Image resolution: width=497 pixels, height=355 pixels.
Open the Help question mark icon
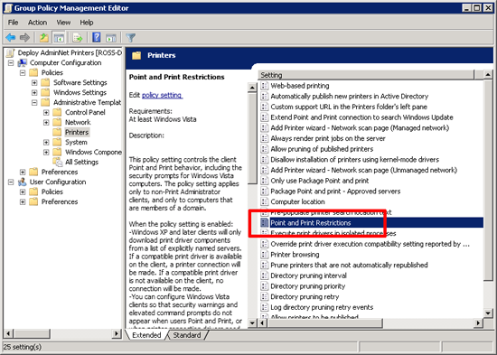(x=97, y=37)
